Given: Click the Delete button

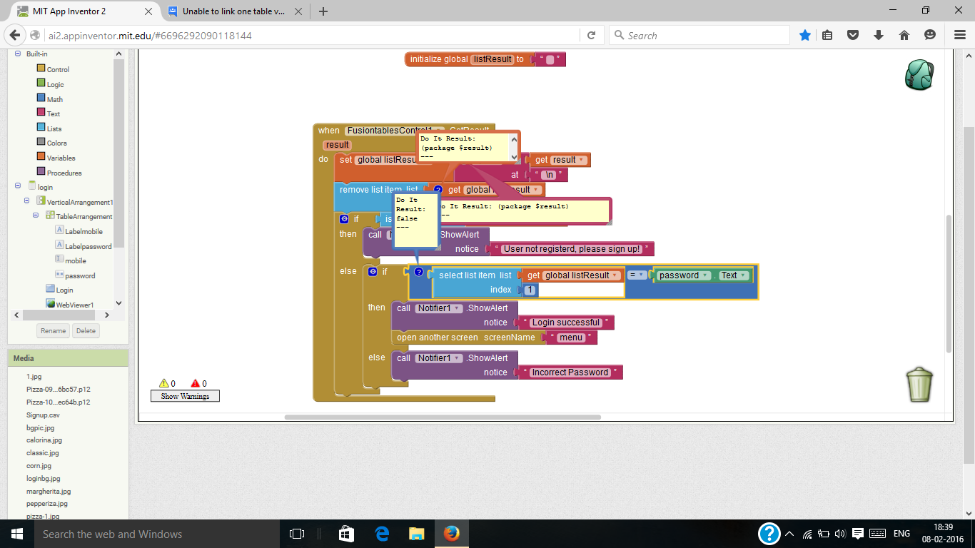Looking at the screenshot, I should [x=86, y=331].
